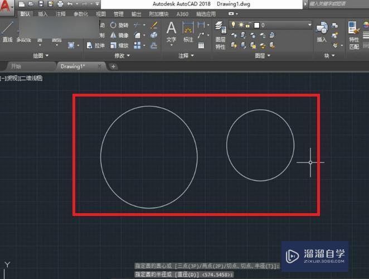Expand the Draw (绘图) panel

pyautogui.click(x=41, y=56)
